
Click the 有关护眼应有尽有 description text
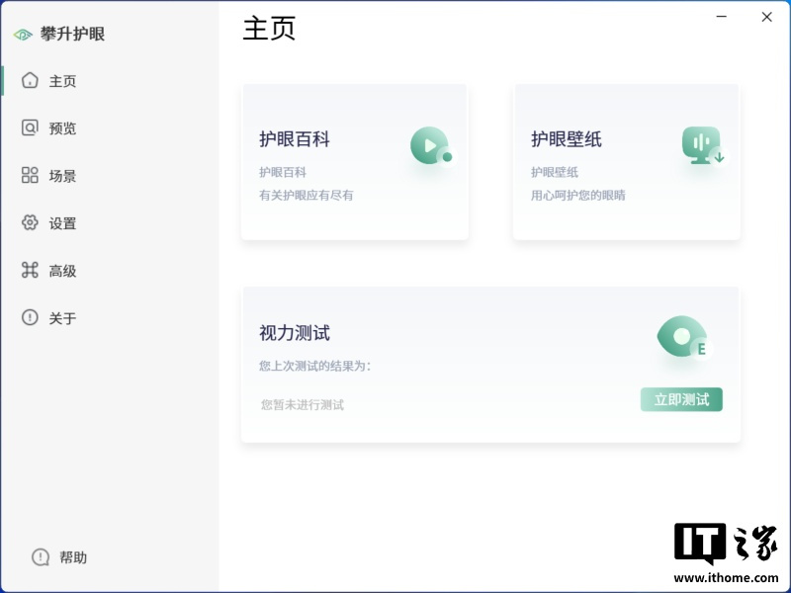[306, 196]
